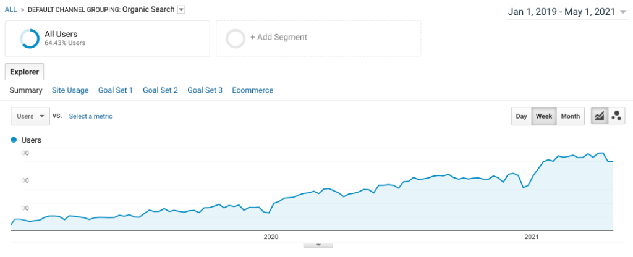Screen dimensions: 633x257
Task: Click the empty Add Segment circle
Action: [x=236, y=38]
